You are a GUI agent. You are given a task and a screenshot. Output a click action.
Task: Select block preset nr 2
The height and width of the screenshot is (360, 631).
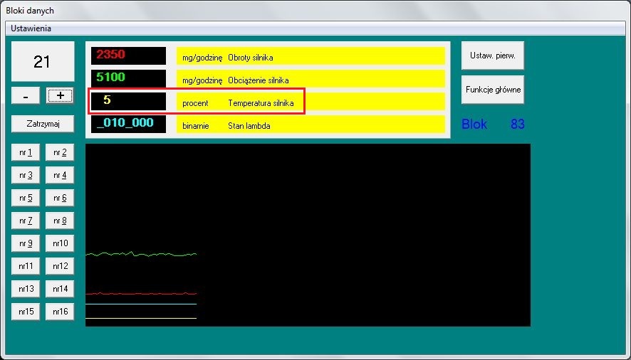click(60, 152)
